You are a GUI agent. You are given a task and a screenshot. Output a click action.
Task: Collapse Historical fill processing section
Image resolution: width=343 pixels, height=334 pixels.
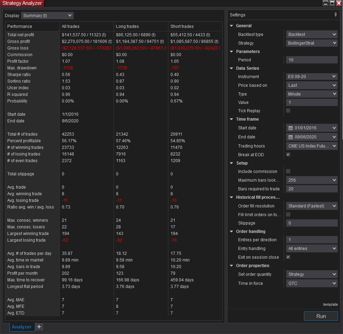232,197
